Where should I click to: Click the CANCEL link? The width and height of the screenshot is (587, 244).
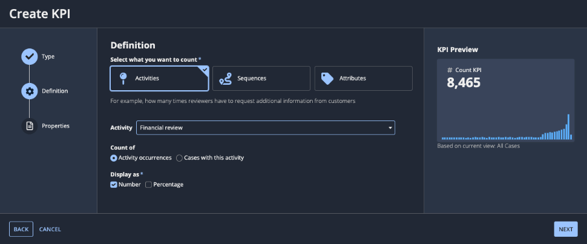pyautogui.click(x=50, y=229)
